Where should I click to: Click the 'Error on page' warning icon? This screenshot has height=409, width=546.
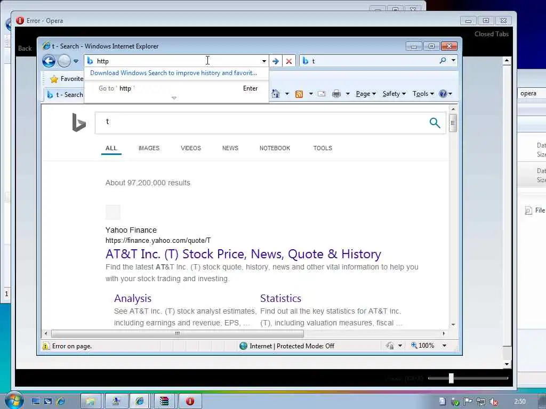[x=46, y=346]
